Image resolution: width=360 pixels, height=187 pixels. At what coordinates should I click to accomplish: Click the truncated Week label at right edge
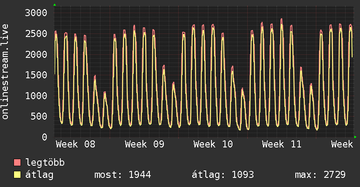(342, 144)
